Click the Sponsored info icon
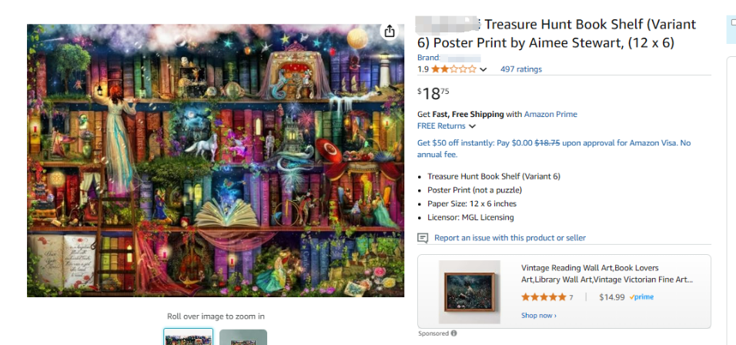 click(x=453, y=333)
